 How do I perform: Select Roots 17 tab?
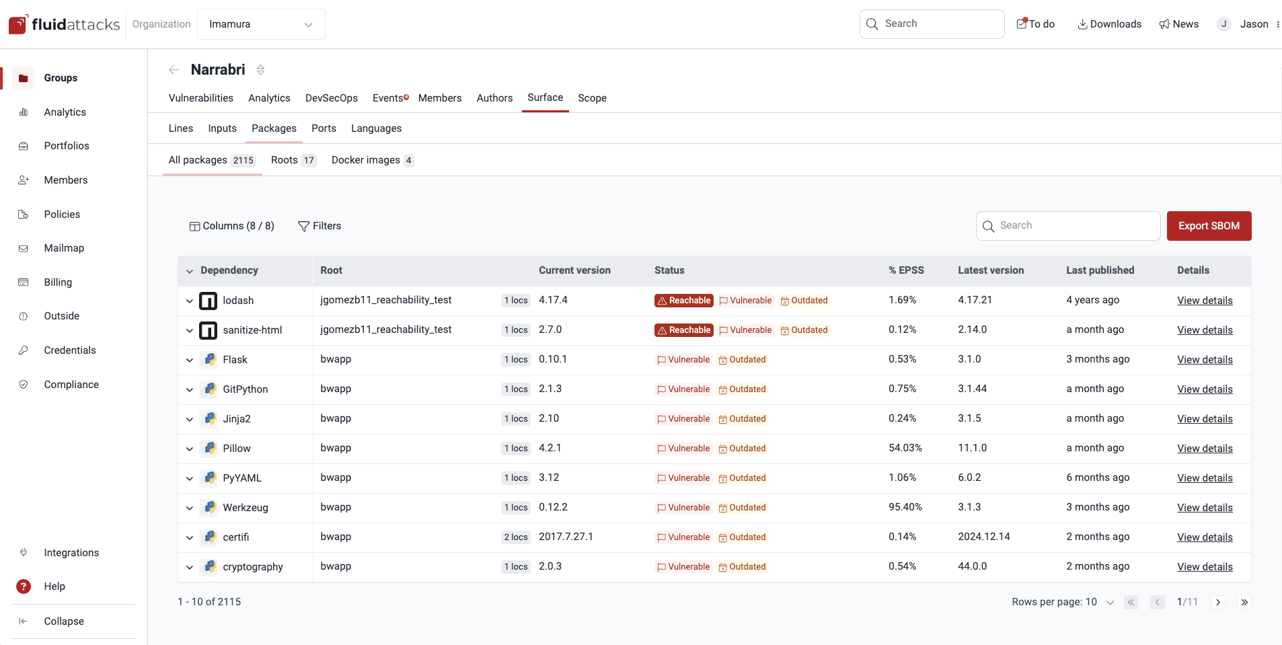293,160
